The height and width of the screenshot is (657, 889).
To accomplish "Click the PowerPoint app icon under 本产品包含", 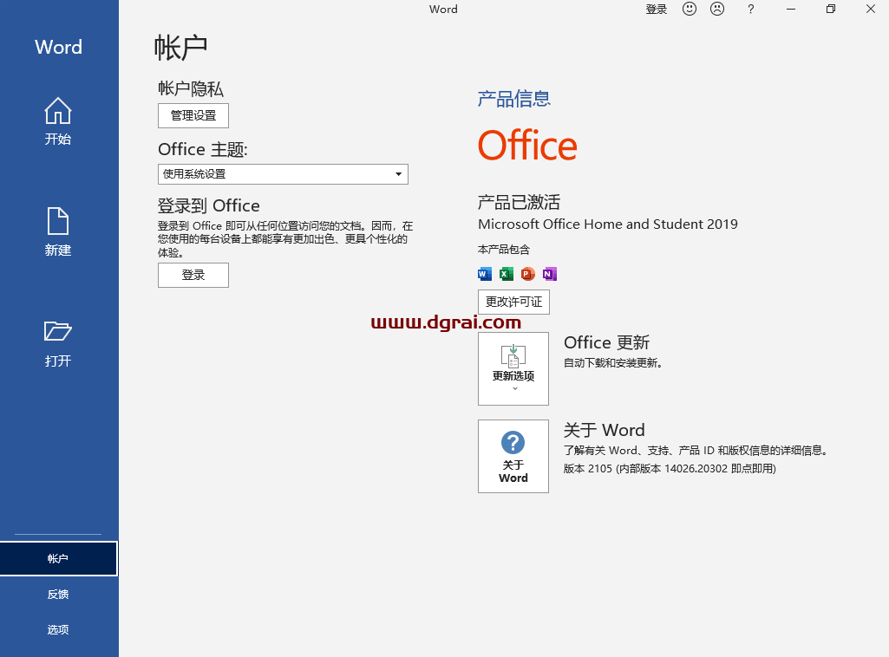I will coord(528,274).
